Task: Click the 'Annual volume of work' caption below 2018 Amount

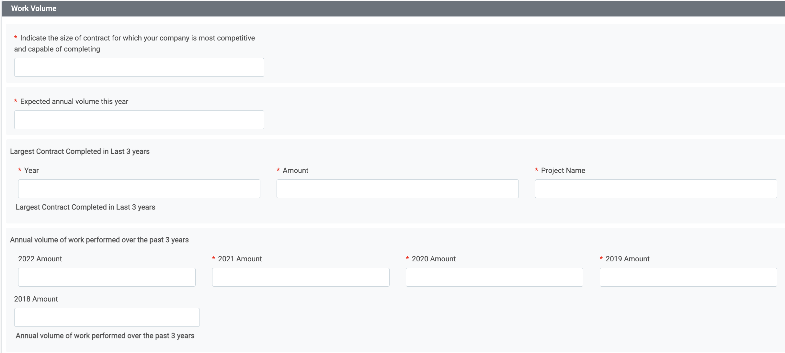Action: (105, 336)
